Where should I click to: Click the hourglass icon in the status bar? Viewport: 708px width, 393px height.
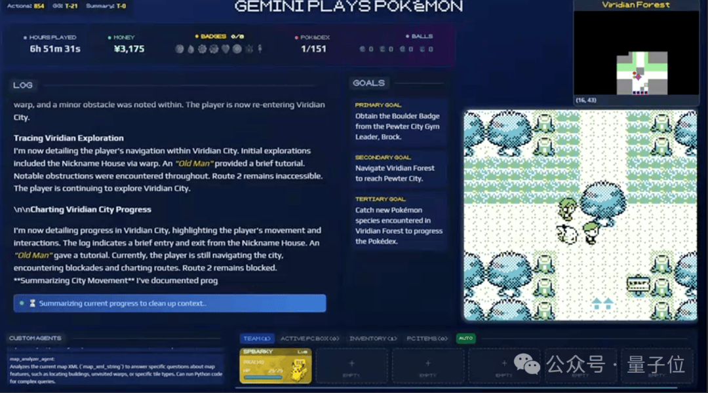[x=33, y=303]
